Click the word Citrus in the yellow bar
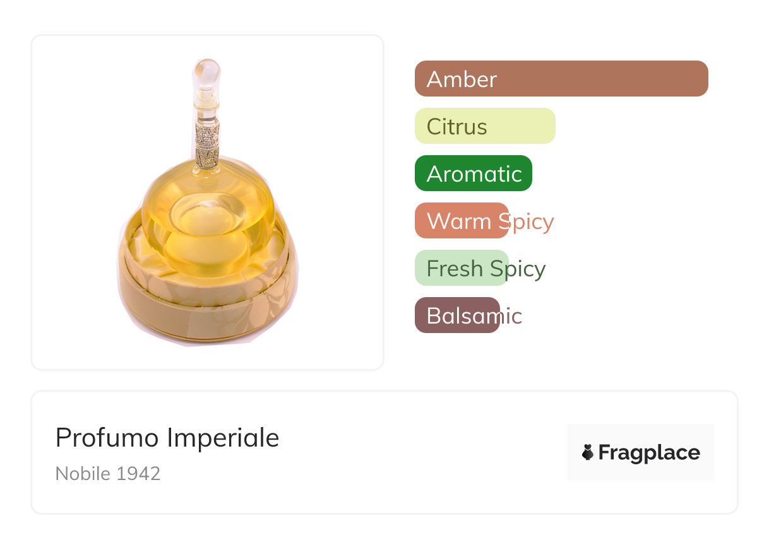 (x=456, y=127)
